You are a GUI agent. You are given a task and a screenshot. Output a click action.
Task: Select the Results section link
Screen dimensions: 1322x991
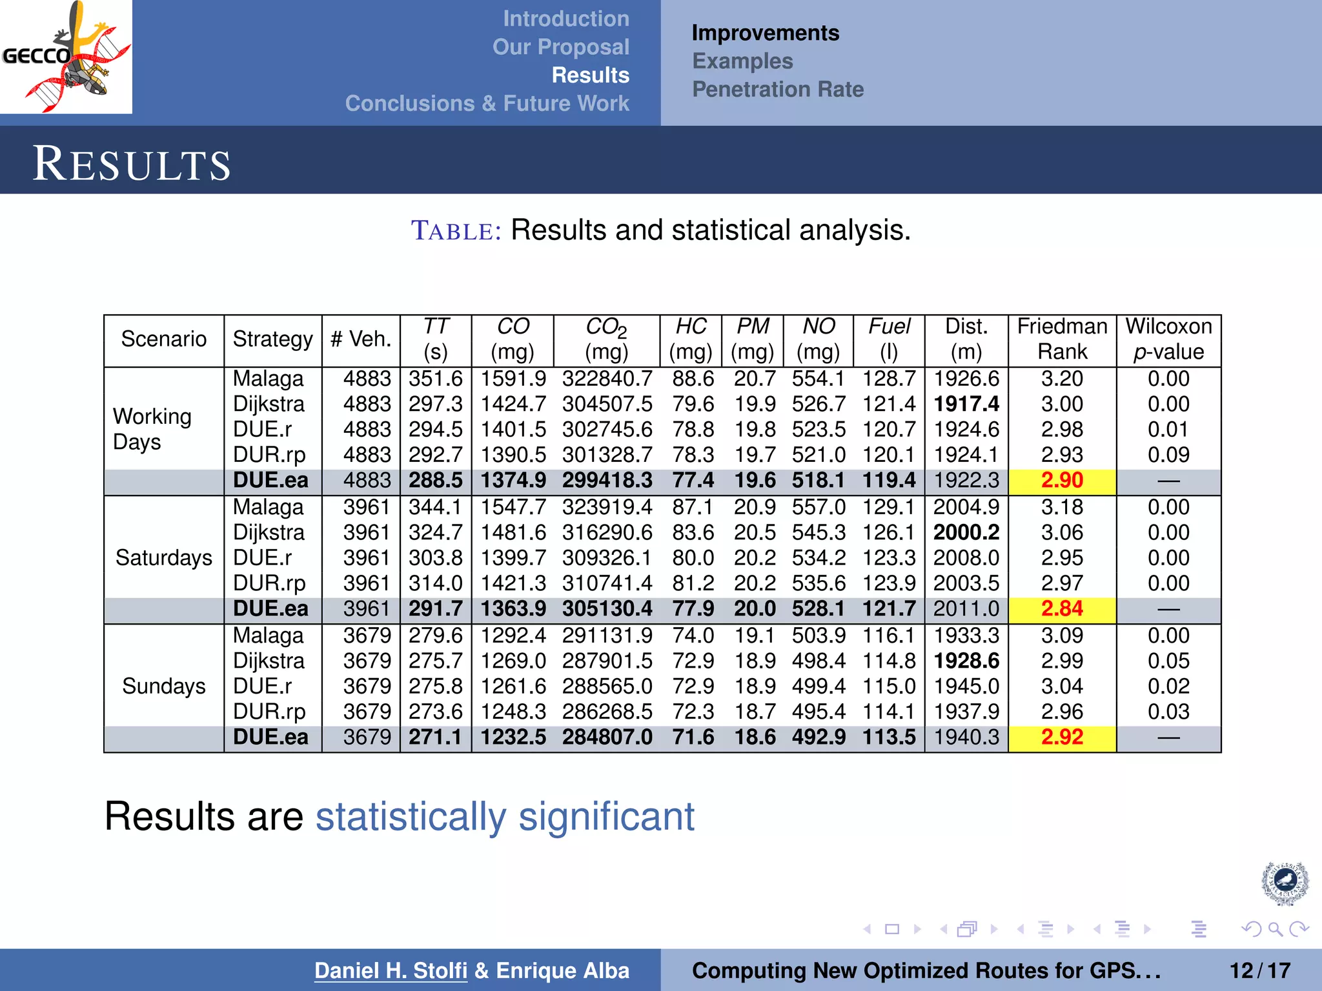pos(591,75)
